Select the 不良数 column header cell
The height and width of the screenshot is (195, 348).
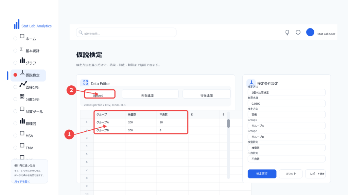pos(172,114)
